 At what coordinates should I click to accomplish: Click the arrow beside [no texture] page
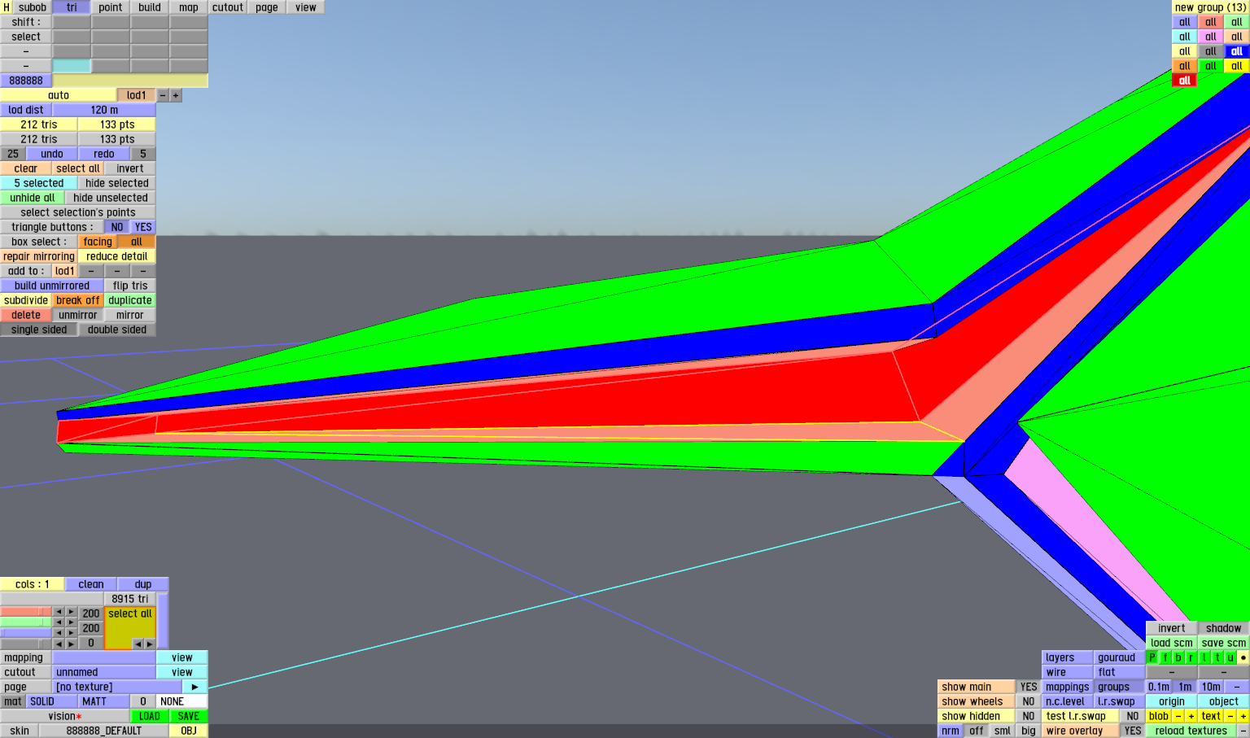pos(195,687)
